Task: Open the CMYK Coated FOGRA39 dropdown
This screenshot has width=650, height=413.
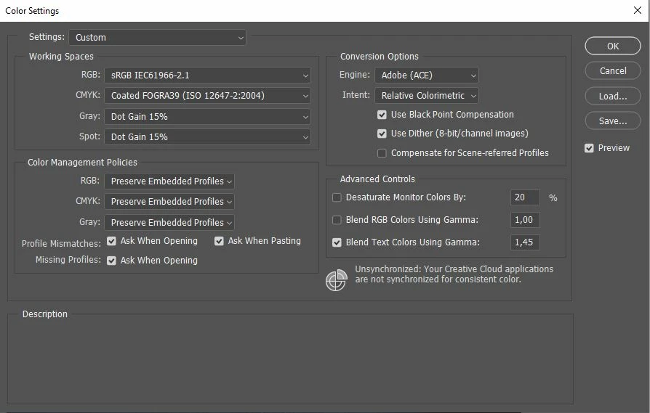Action: pyautogui.click(x=207, y=96)
